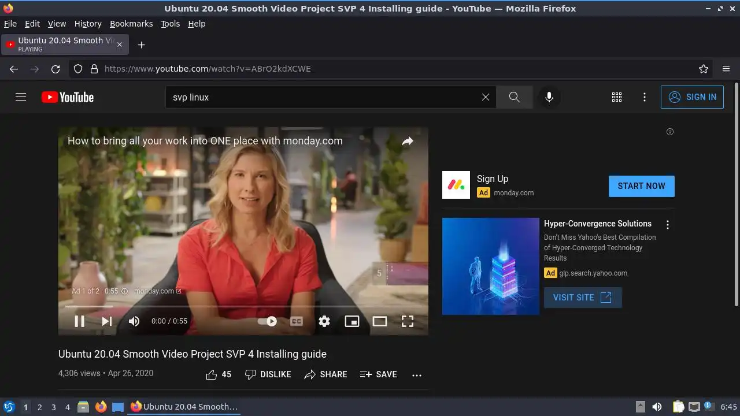Click VISIT SITE on Hyper-Convergence ad
Screen dimensions: 740x416
coord(583,298)
